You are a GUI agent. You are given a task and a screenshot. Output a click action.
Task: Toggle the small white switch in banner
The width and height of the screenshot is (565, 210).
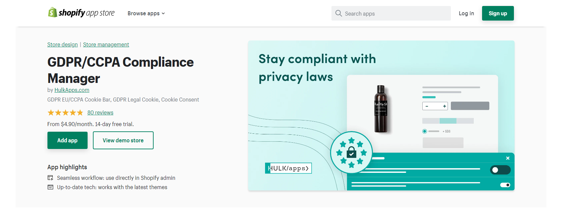pyautogui.click(x=505, y=185)
